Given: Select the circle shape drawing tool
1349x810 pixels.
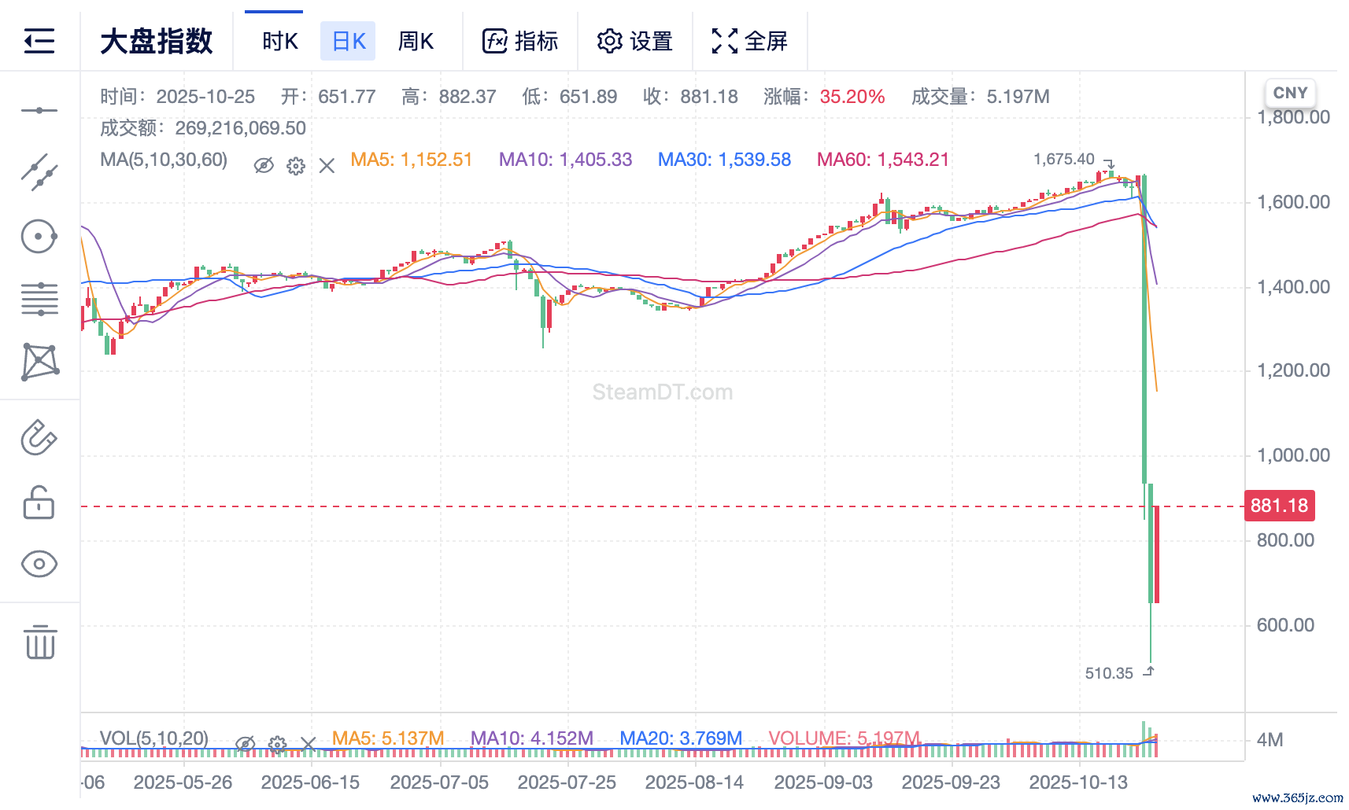Looking at the screenshot, I should [39, 236].
